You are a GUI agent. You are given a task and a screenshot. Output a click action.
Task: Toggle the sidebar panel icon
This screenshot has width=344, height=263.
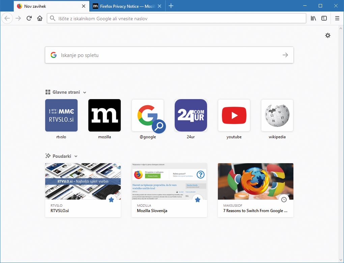[x=324, y=19]
